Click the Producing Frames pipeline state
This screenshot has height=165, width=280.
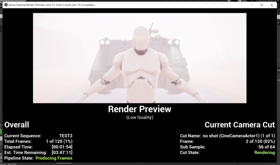point(54,158)
